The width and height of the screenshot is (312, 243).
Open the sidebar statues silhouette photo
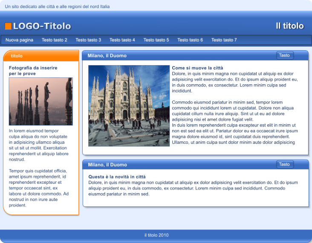pyautogui.click(x=41, y=101)
